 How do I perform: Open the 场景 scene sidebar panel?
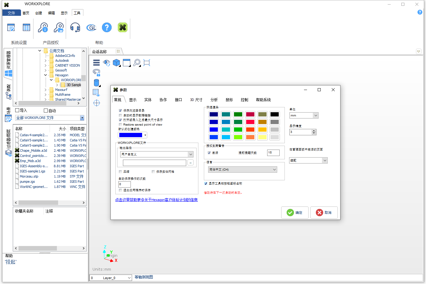coord(8,115)
